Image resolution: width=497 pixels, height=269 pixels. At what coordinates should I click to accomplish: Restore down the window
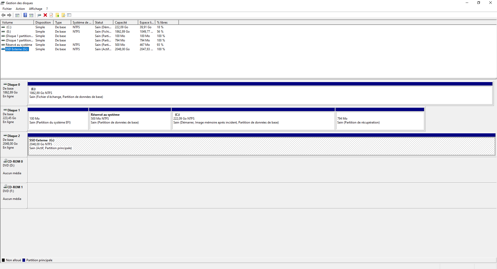pyautogui.click(x=479, y=3)
